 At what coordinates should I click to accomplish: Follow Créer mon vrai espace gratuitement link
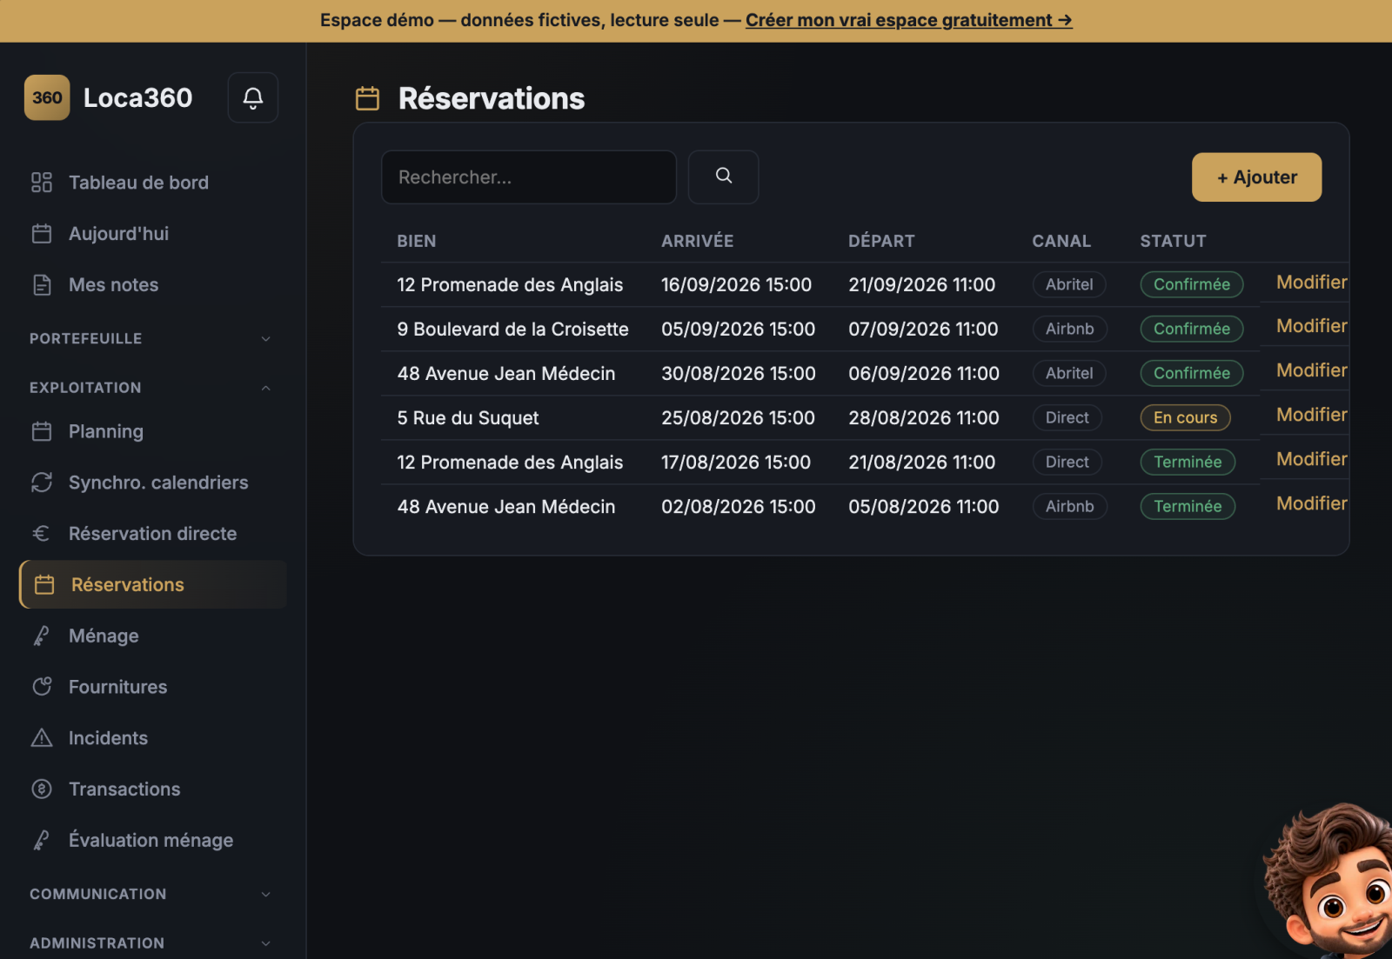click(x=908, y=20)
